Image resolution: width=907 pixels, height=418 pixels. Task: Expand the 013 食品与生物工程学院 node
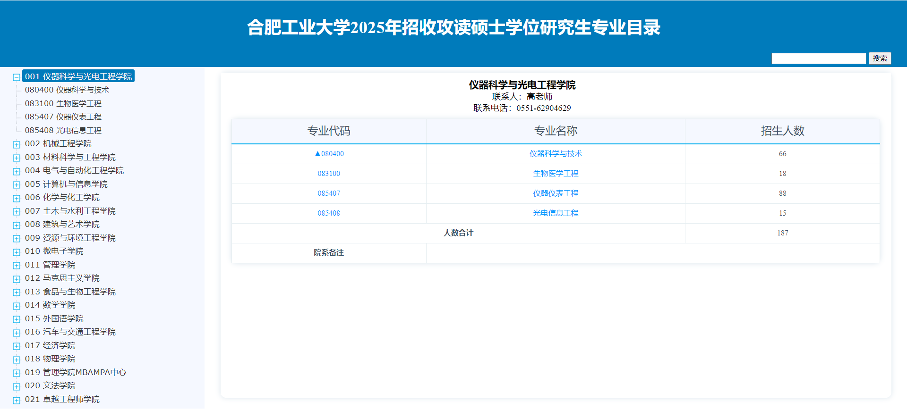17,292
